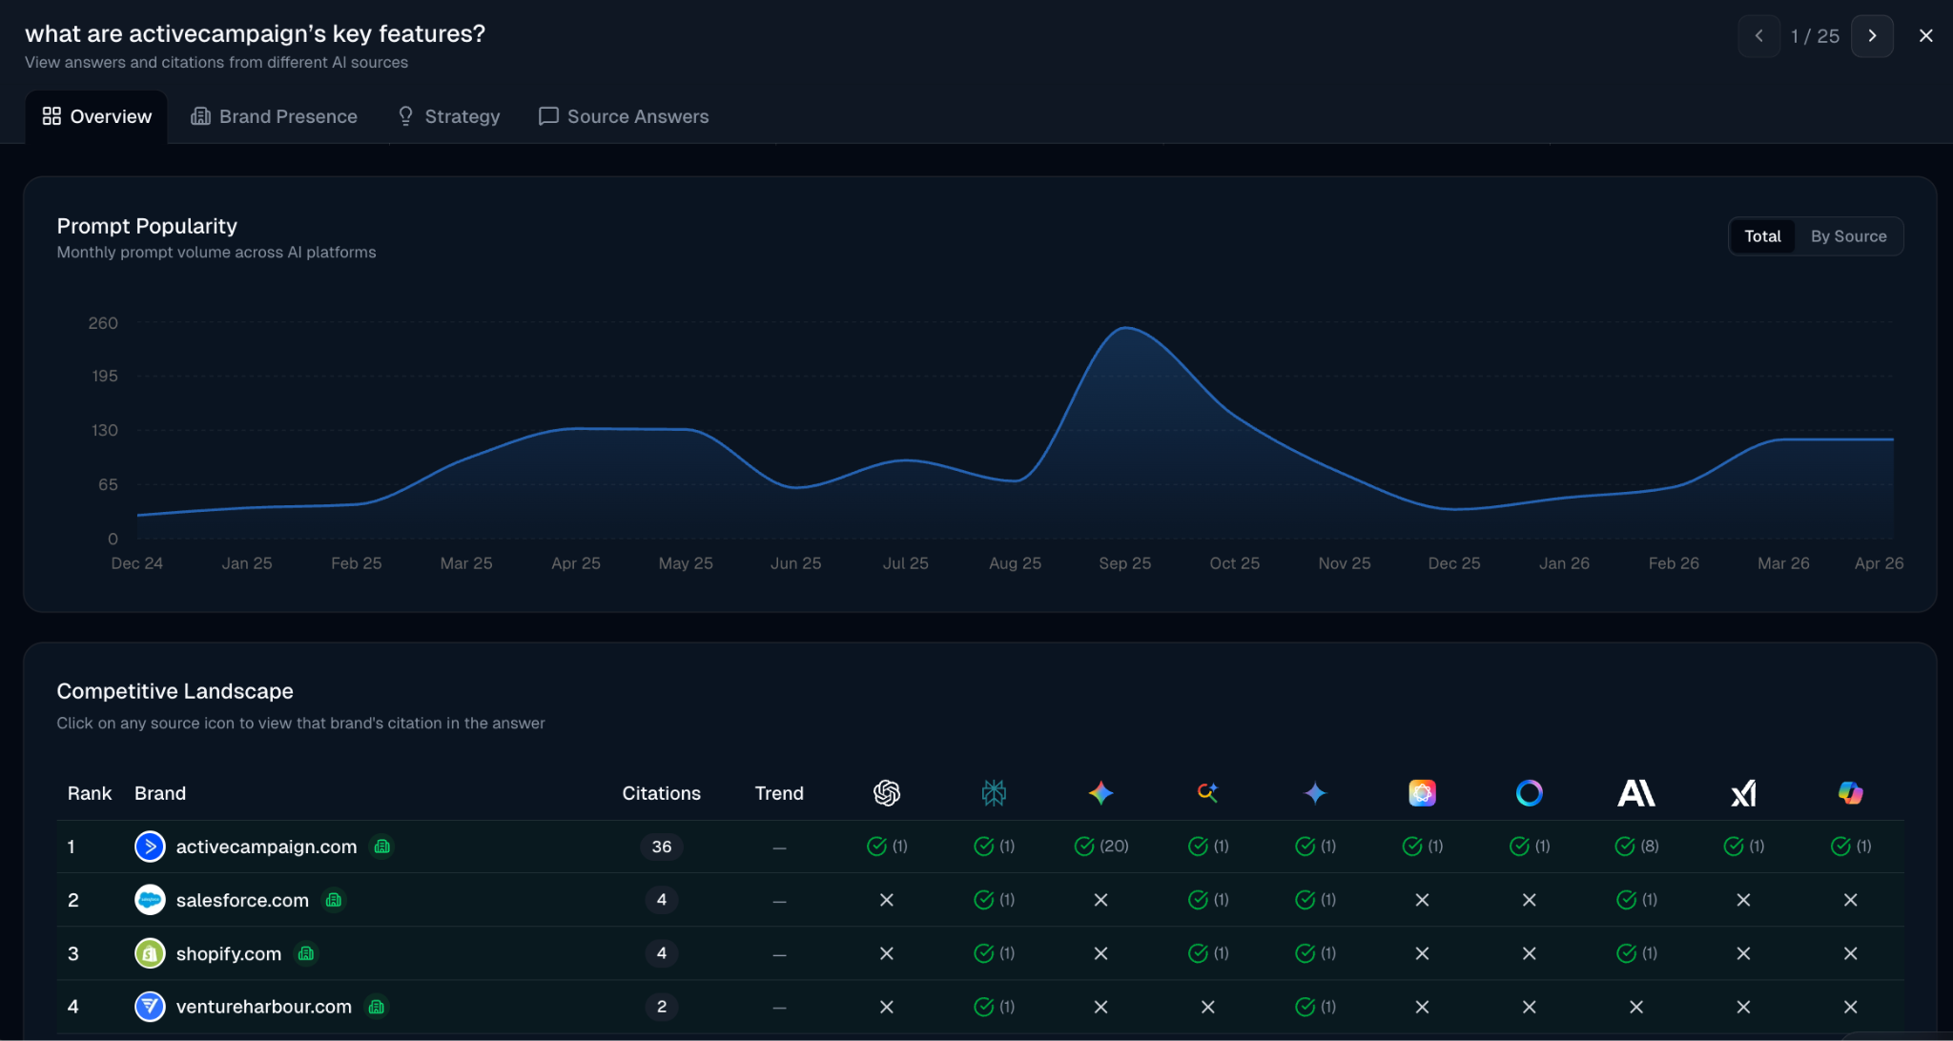Select the Overview tab
The image size is (1953, 1041).
pyautogui.click(x=96, y=116)
